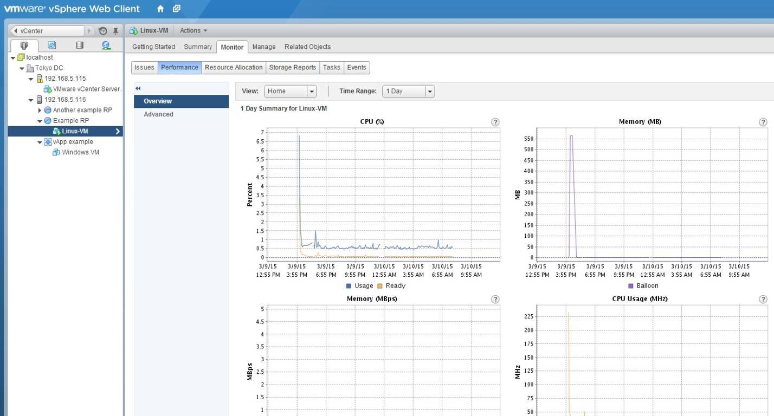Image resolution: width=774 pixels, height=416 pixels.
Task: Expand the Another example RP node
Action: click(x=40, y=110)
